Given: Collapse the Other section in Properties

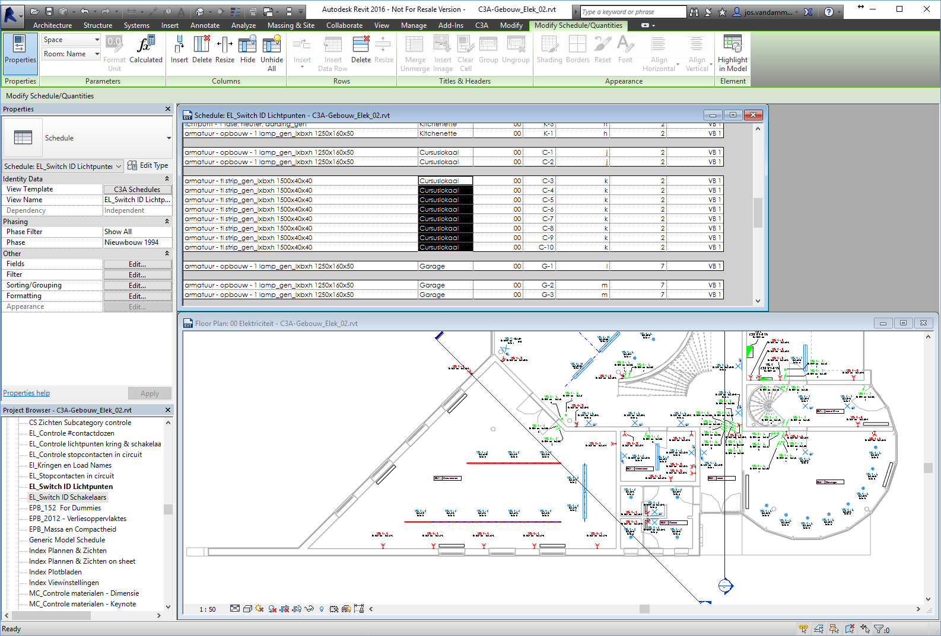Looking at the screenshot, I should tap(167, 253).
